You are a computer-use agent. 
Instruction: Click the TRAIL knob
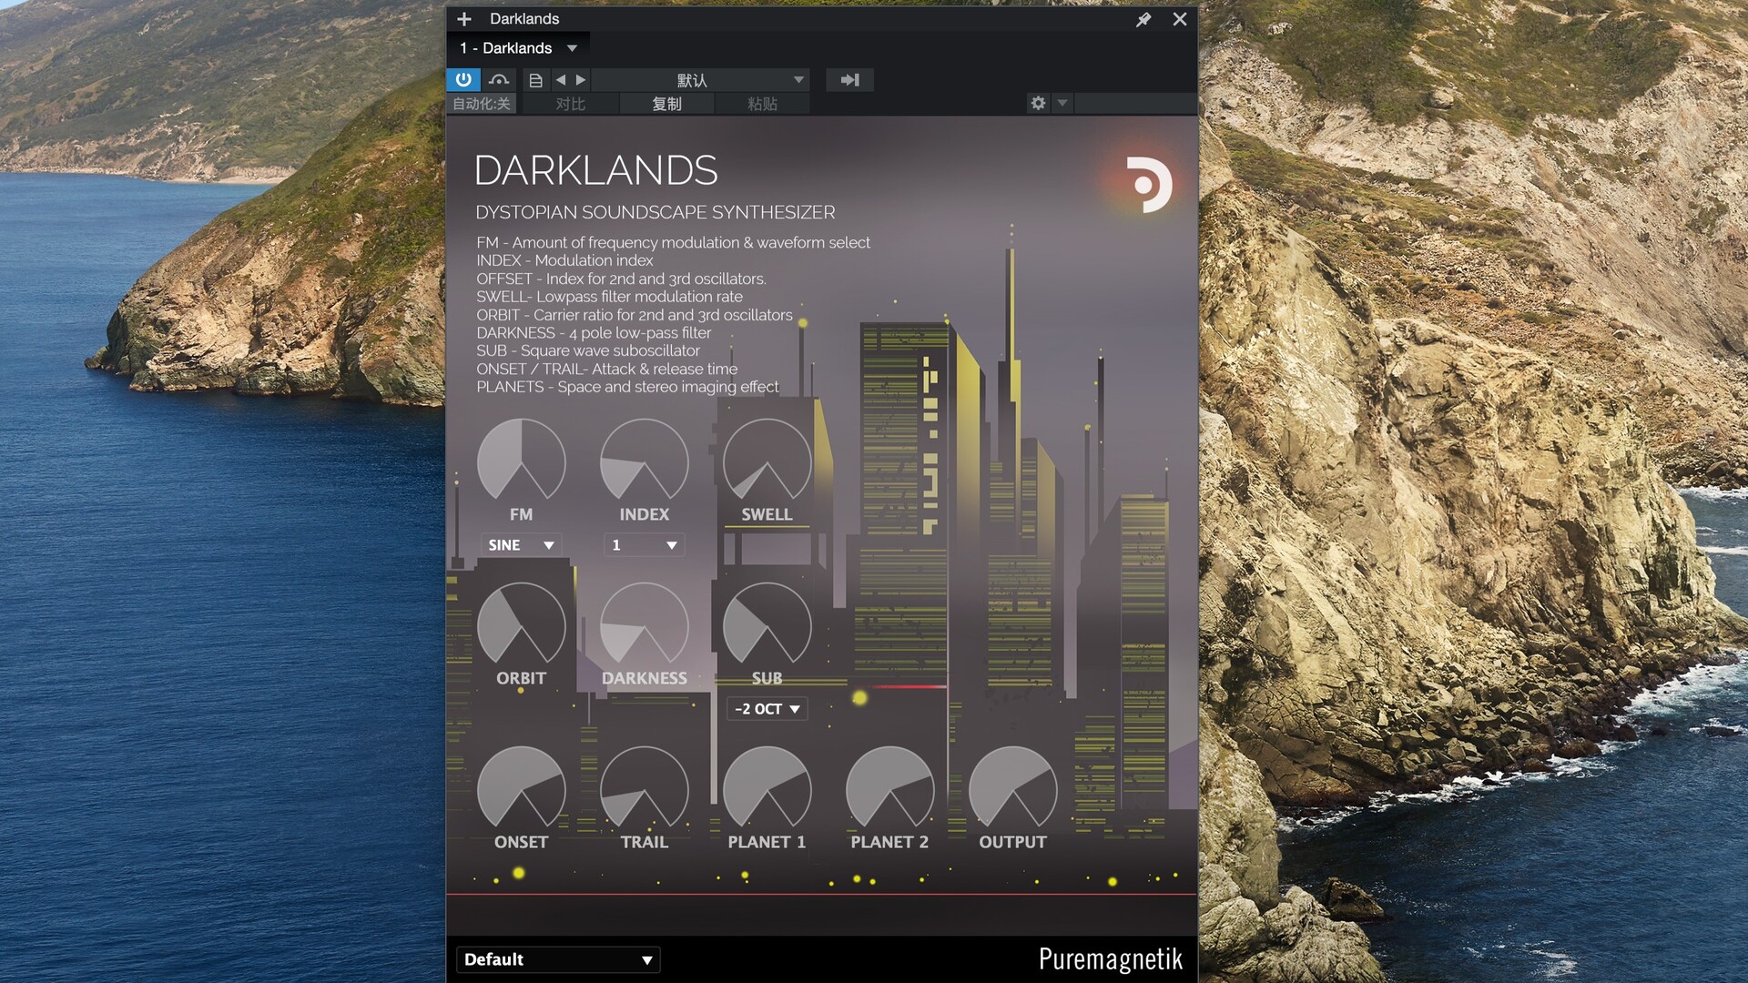tap(645, 789)
